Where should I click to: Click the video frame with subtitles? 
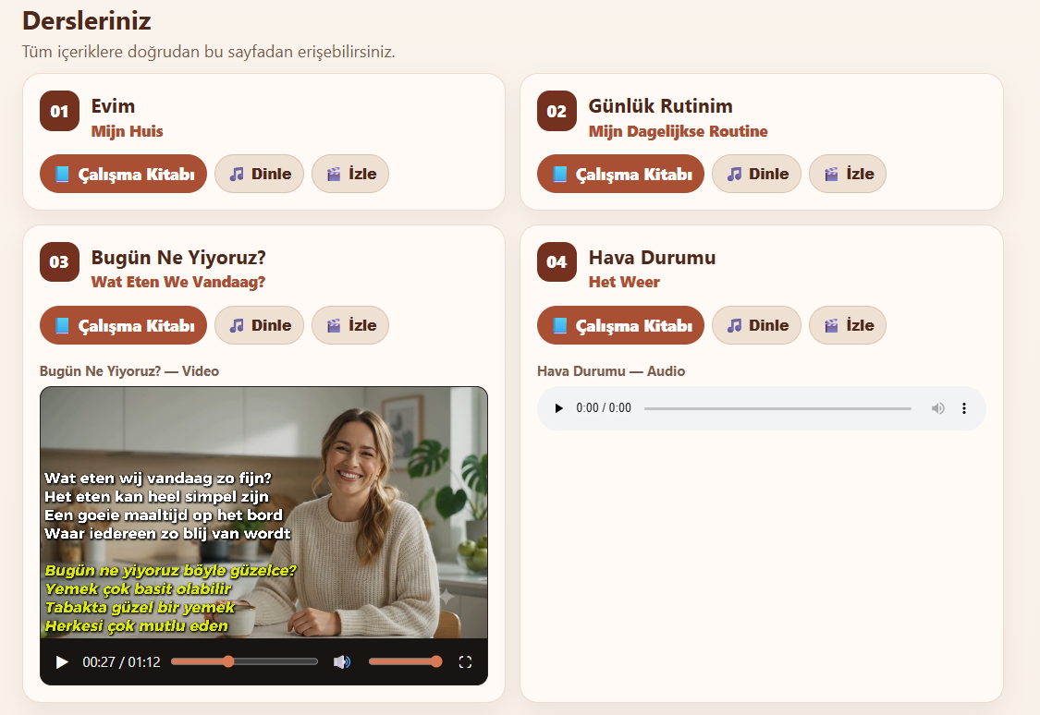264,512
